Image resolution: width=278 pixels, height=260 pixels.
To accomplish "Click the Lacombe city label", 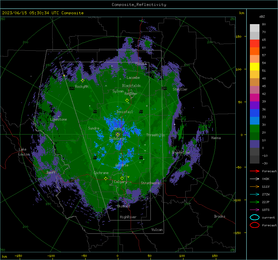I will (x=133, y=78).
